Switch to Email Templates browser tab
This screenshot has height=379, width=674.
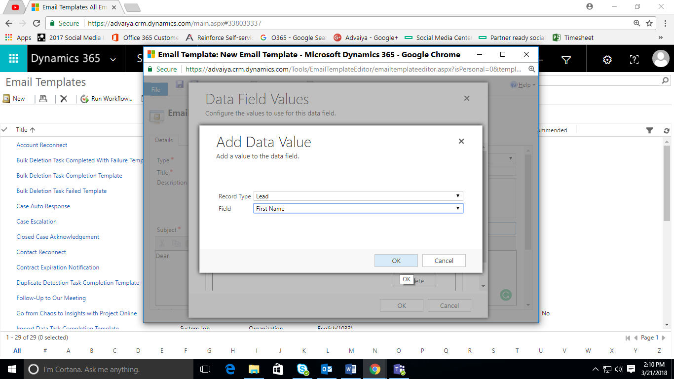pos(73,7)
